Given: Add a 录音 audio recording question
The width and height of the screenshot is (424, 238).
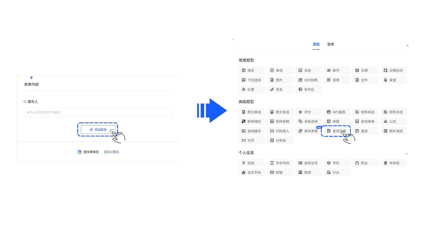Looking at the screenshot, I should (x=394, y=80).
